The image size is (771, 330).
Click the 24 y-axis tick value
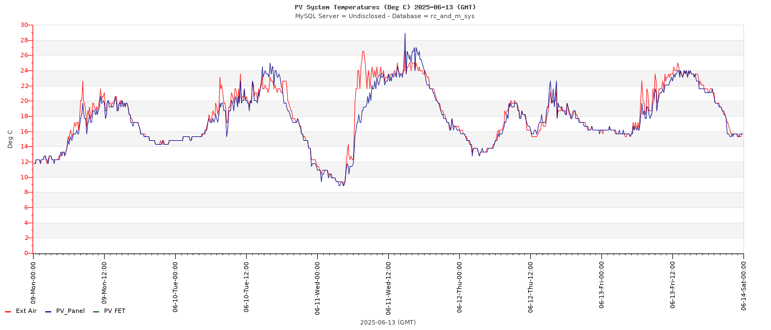click(x=24, y=70)
